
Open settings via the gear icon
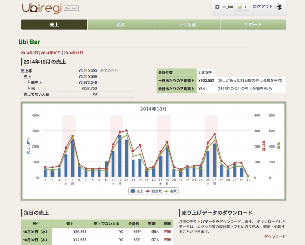point(217,7)
